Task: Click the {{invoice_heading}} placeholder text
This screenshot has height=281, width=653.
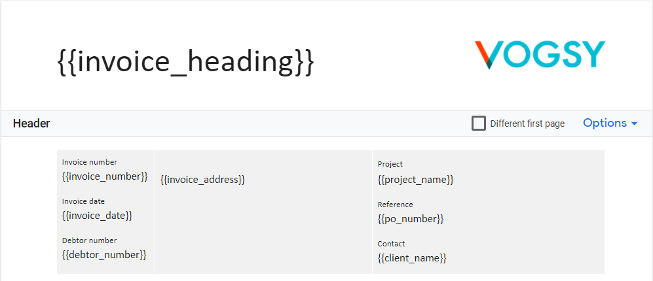Action: point(185,63)
